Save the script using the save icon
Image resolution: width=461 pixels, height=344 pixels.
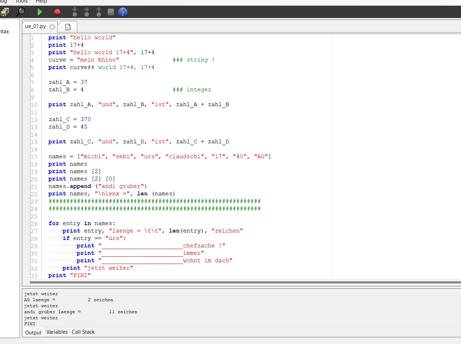click(5, 12)
